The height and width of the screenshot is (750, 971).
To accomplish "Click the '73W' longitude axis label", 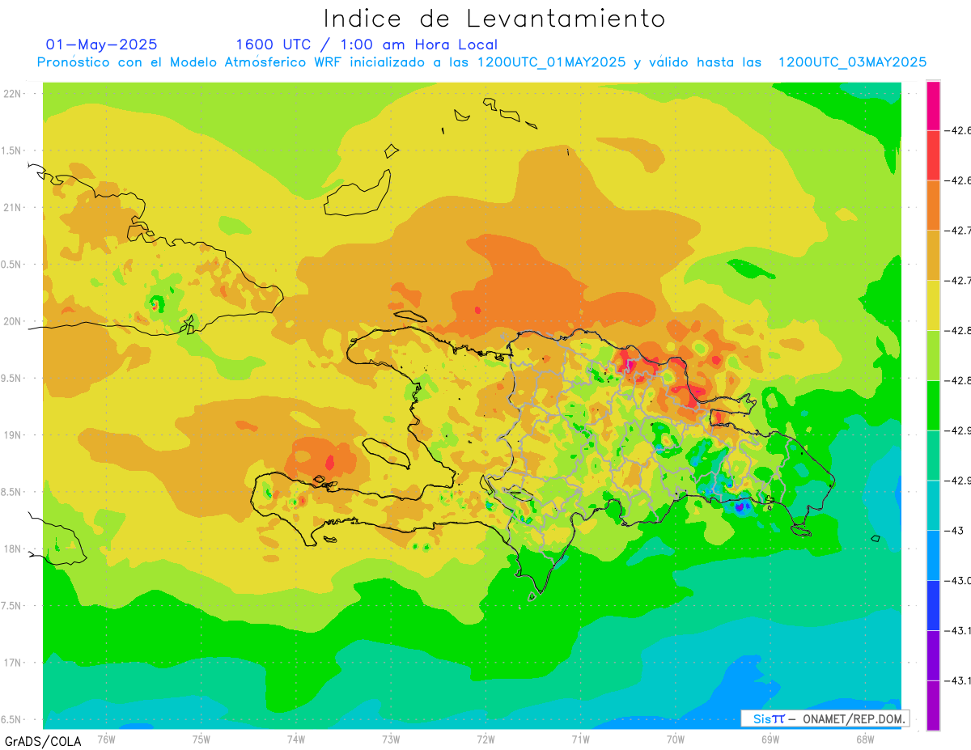I will (x=391, y=739).
